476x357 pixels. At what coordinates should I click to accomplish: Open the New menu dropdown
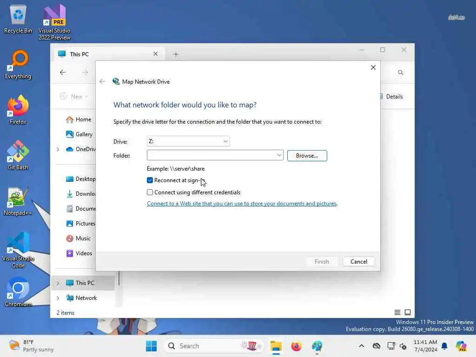pos(74,97)
